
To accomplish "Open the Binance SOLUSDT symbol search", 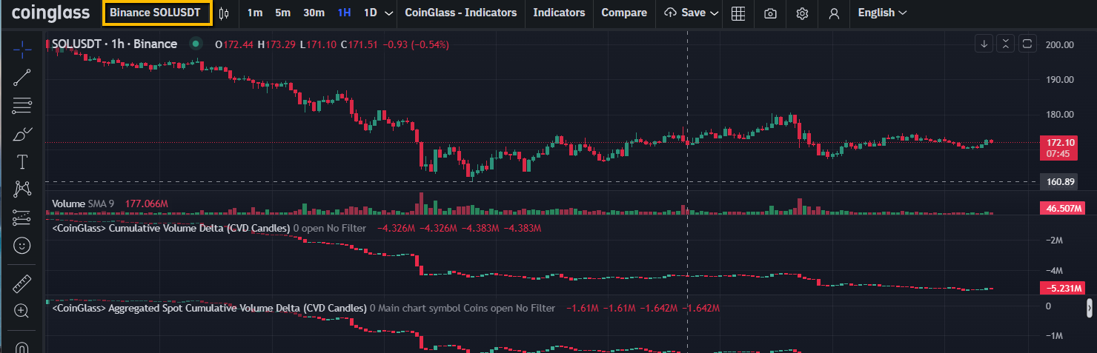I will (x=158, y=13).
